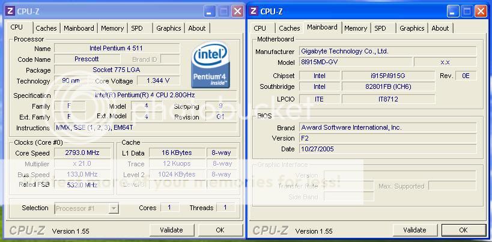Viewport: 492px width, 242px height.
Task: Open SPD tab in left window
Action: tap(137, 28)
